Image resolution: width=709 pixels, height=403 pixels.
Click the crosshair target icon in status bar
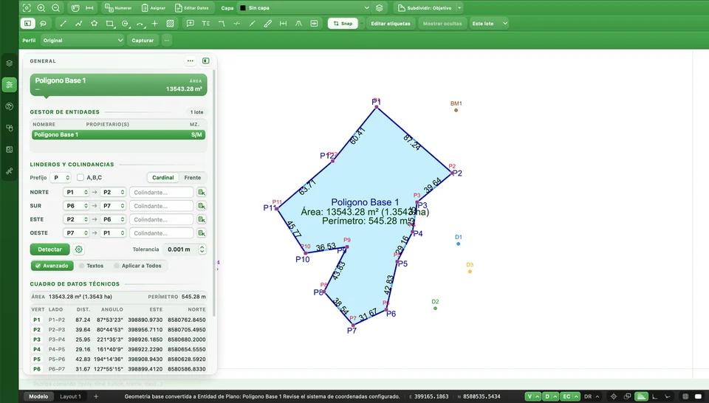tap(614, 396)
